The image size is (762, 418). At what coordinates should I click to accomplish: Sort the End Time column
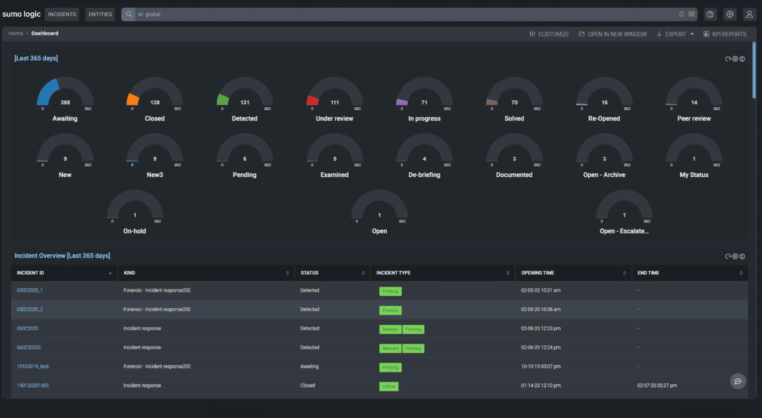click(x=741, y=273)
